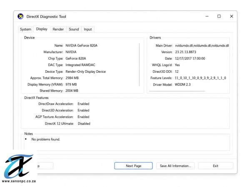Click Chip Type value GeForce 820A
This screenshot has height=187, width=250.
click(76, 59)
